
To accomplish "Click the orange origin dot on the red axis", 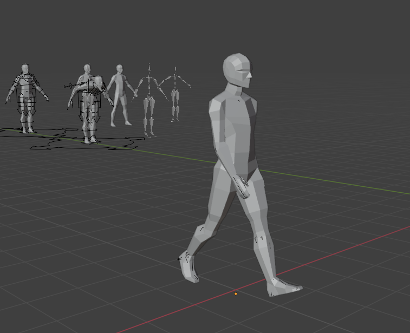I will click(x=236, y=294).
